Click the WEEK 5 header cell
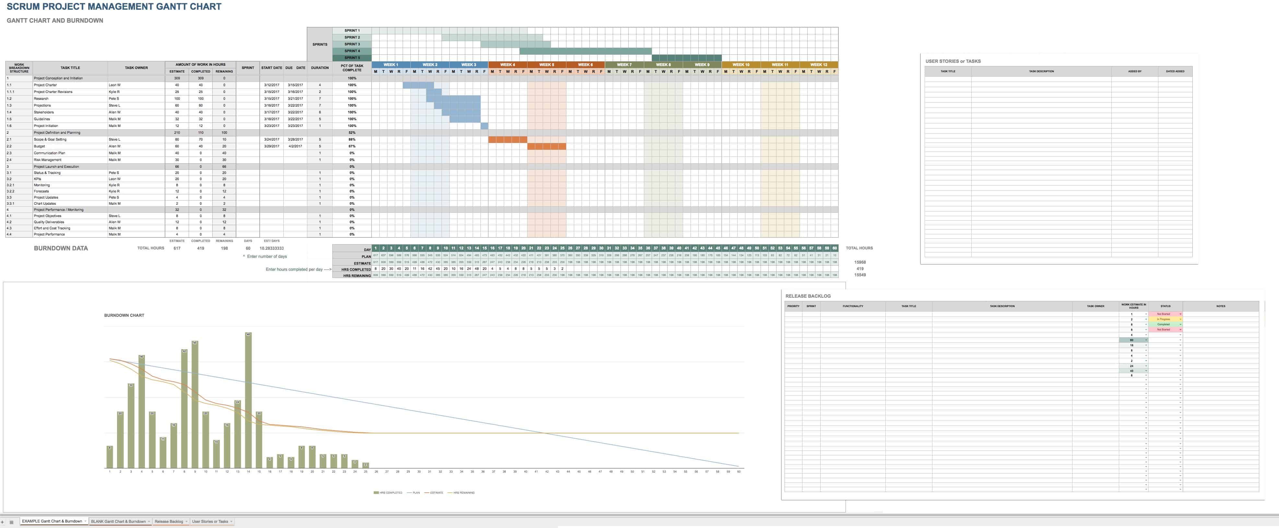Screen dimensions: 1279x528 point(546,64)
